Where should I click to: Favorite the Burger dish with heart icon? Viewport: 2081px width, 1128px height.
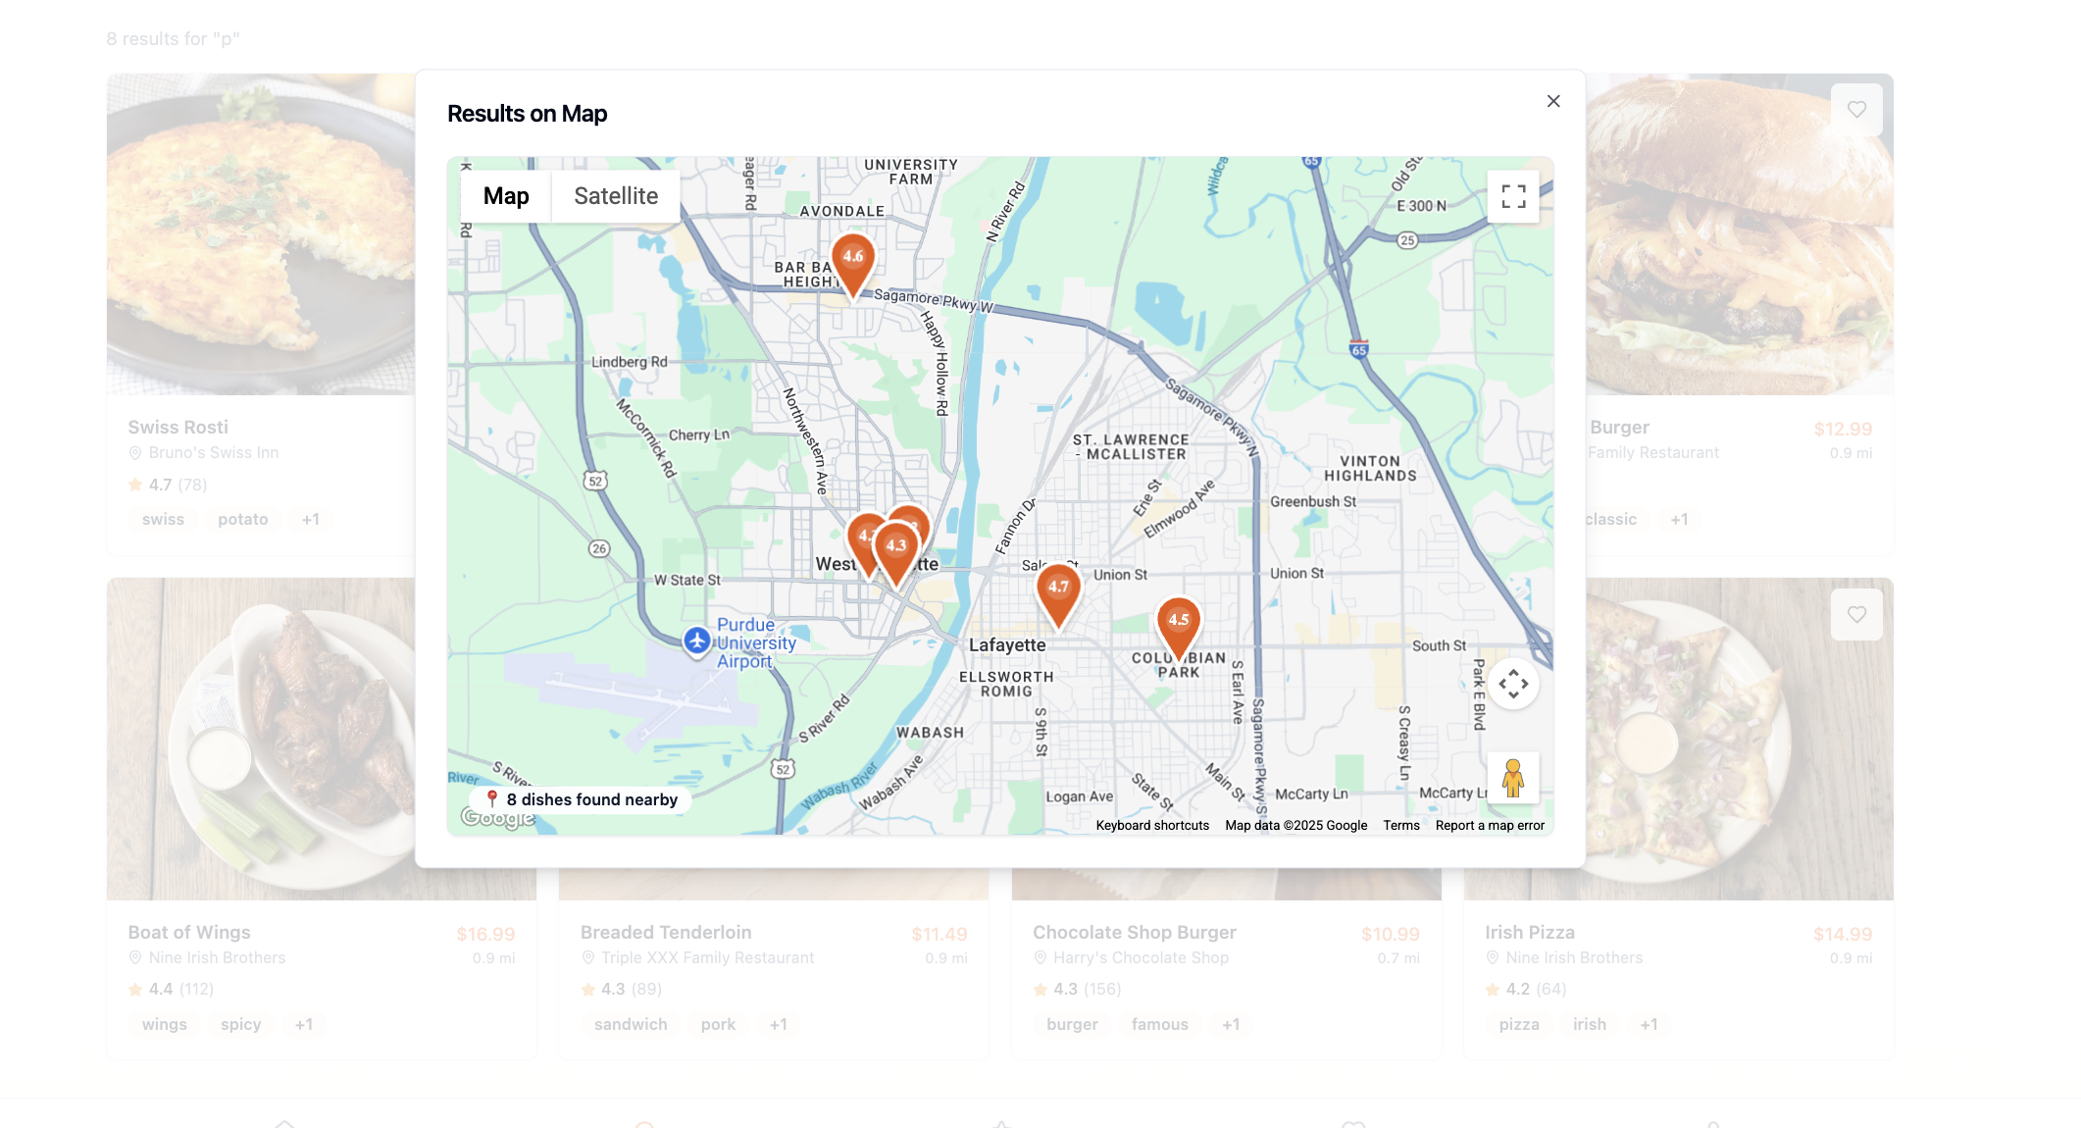tap(1856, 110)
